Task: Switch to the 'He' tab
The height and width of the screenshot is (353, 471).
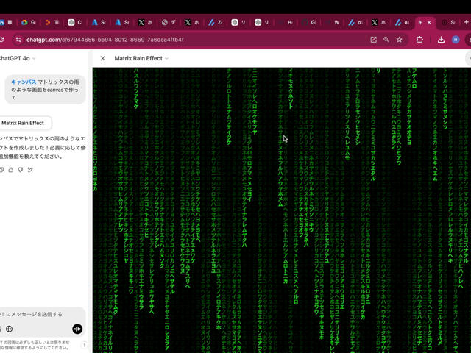Action: [x=286, y=22]
